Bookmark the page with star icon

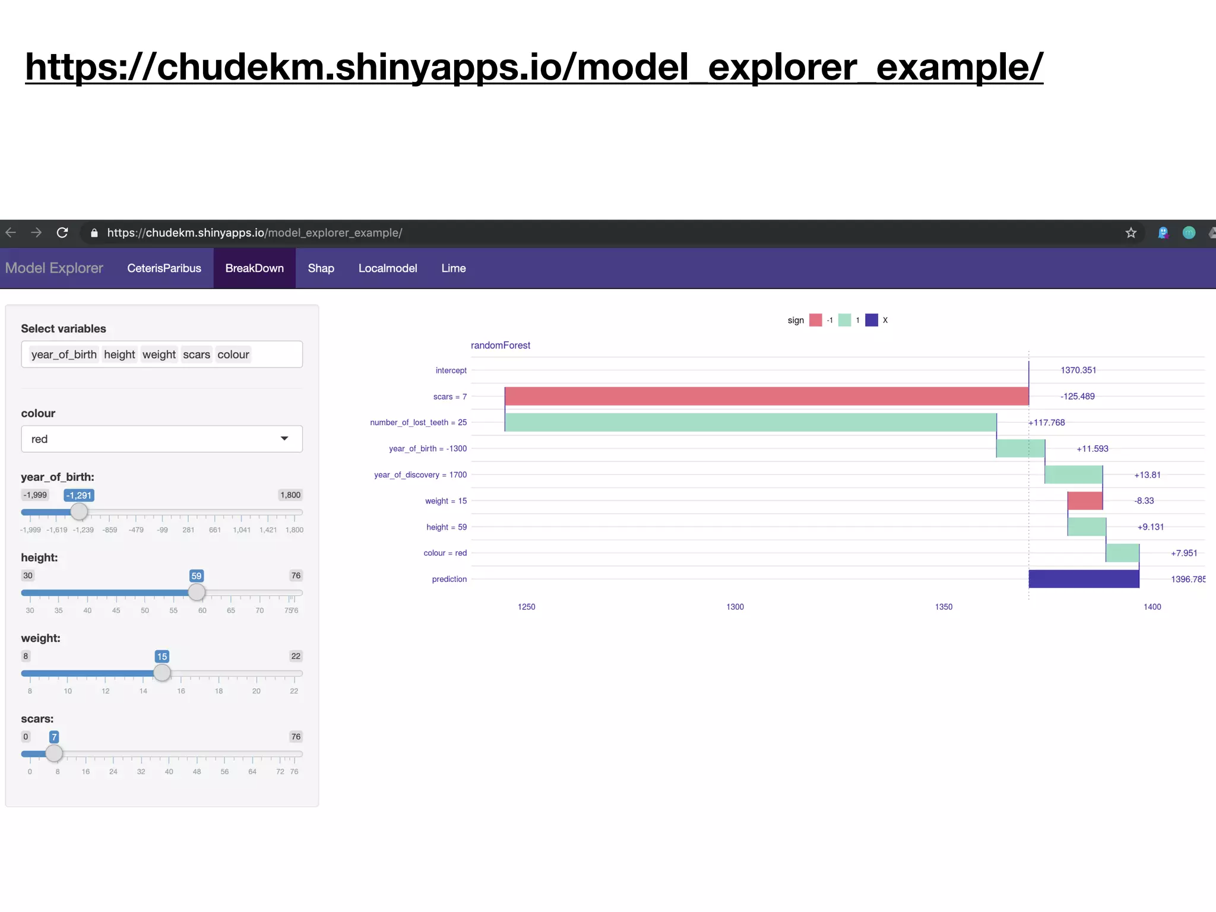[x=1130, y=233]
